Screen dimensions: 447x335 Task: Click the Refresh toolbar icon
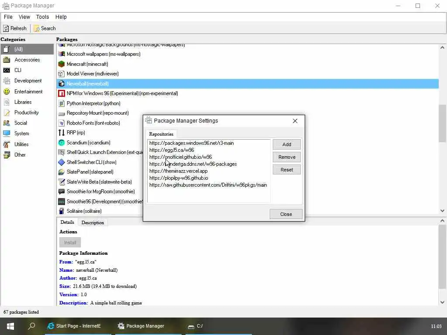tap(6, 28)
